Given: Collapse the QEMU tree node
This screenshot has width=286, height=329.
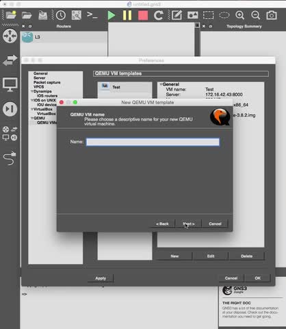Looking at the screenshot, I should (x=32, y=118).
